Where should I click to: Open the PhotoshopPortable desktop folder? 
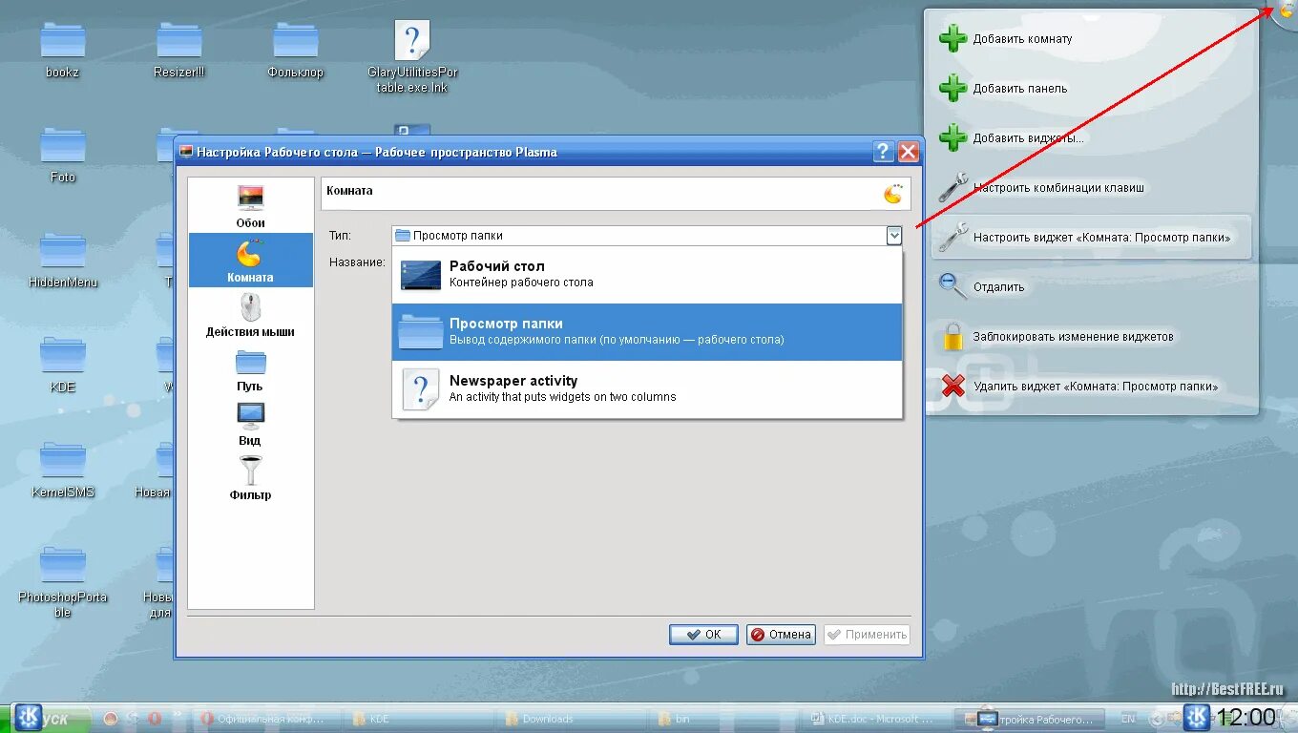[63, 581]
